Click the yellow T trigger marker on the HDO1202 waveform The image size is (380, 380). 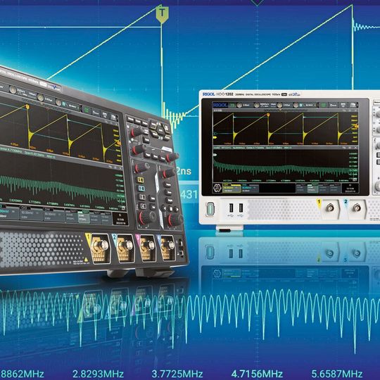[268, 115]
